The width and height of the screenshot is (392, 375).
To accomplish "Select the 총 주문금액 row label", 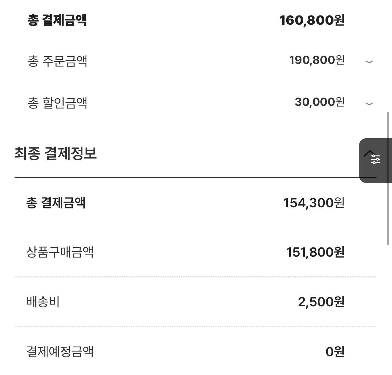I will pyautogui.click(x=57, y=61).
